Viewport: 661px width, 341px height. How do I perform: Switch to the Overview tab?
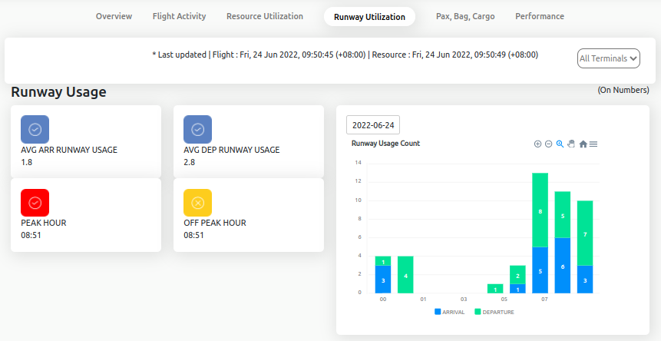(114, 16)
